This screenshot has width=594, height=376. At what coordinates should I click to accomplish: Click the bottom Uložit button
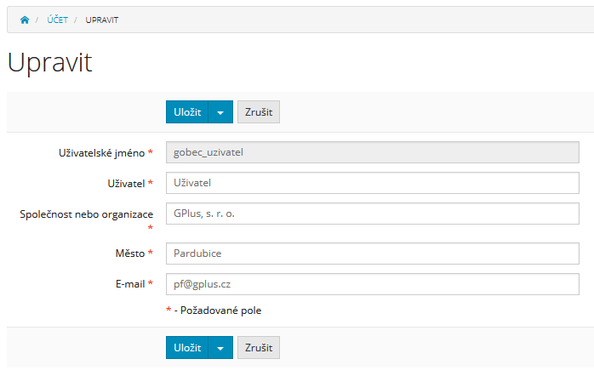(187, 348)
